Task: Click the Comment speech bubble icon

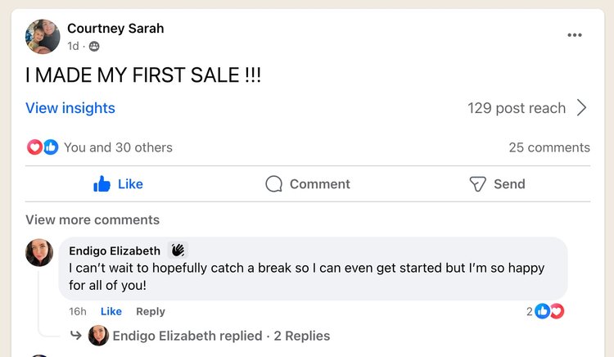Action: [x=273, y=184]
